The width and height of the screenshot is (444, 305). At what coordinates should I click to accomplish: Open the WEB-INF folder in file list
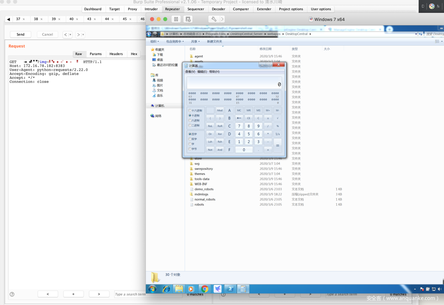click(201, 184)
